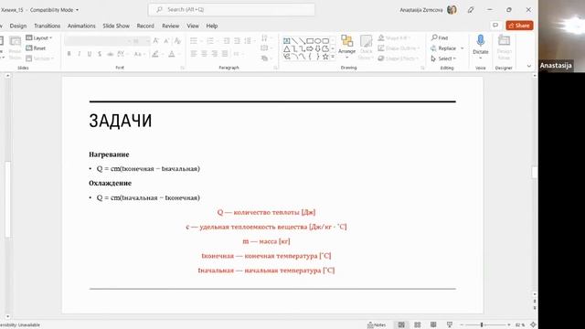Toggle Center alignment paragraph button
Viewport: 585px width, 329px height.
204,54
